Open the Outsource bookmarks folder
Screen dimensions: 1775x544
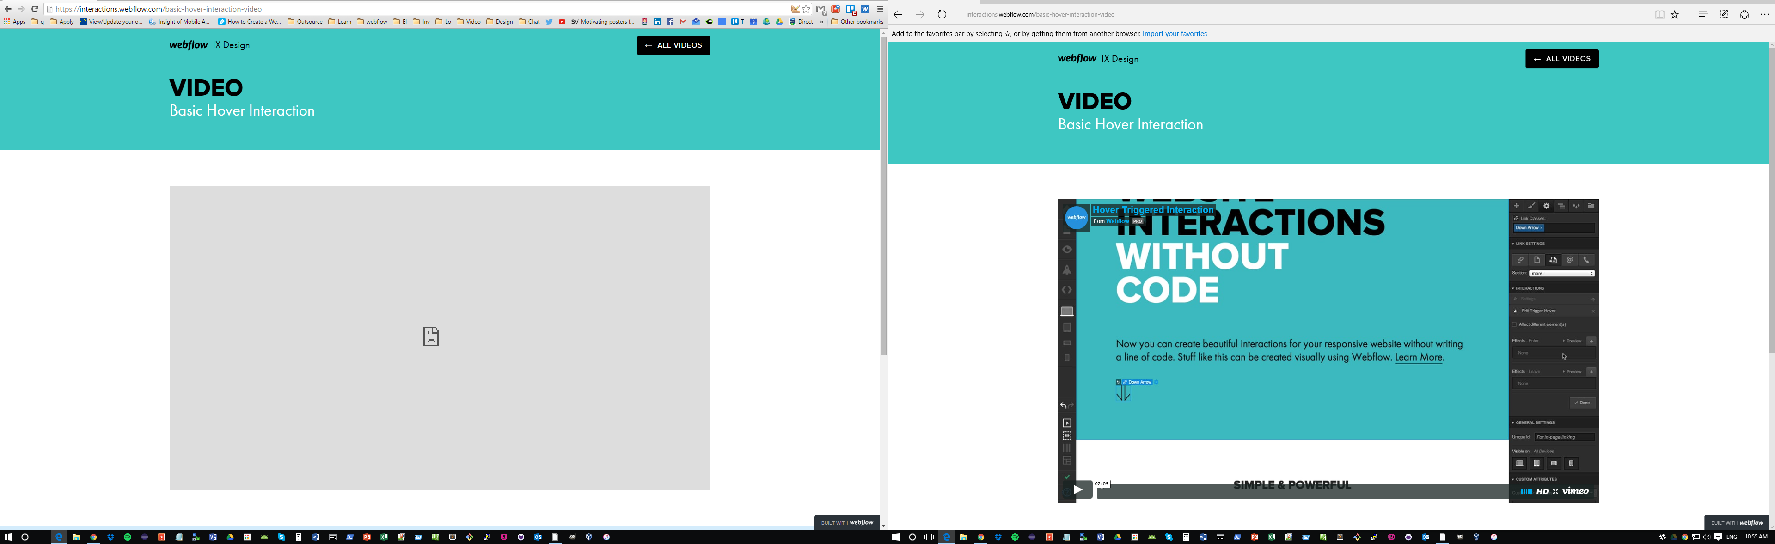[305, 22]
